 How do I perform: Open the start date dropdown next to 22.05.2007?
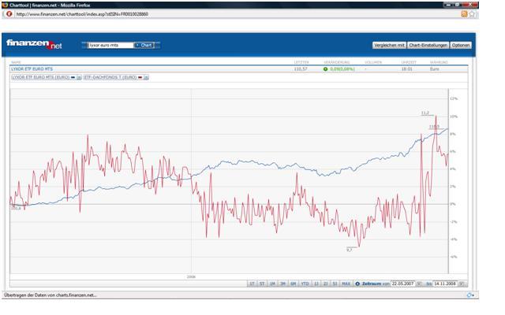tap(419, 283)
